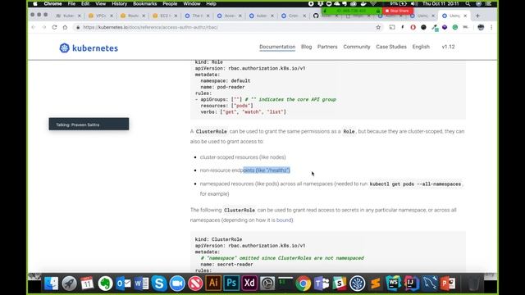
Task: Open Calendar app in the dock
Action: [x=87, y=284]
